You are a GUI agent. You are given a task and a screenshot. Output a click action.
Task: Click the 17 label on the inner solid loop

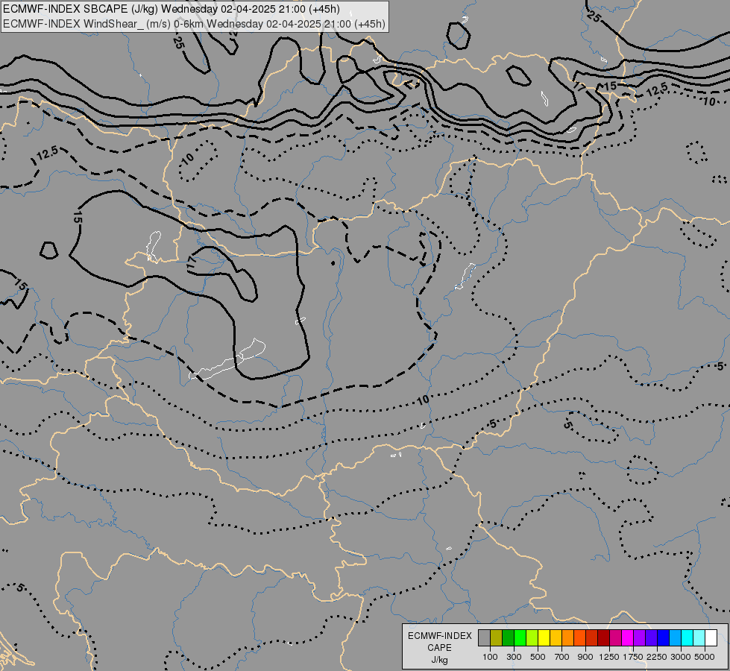[191, 262]
